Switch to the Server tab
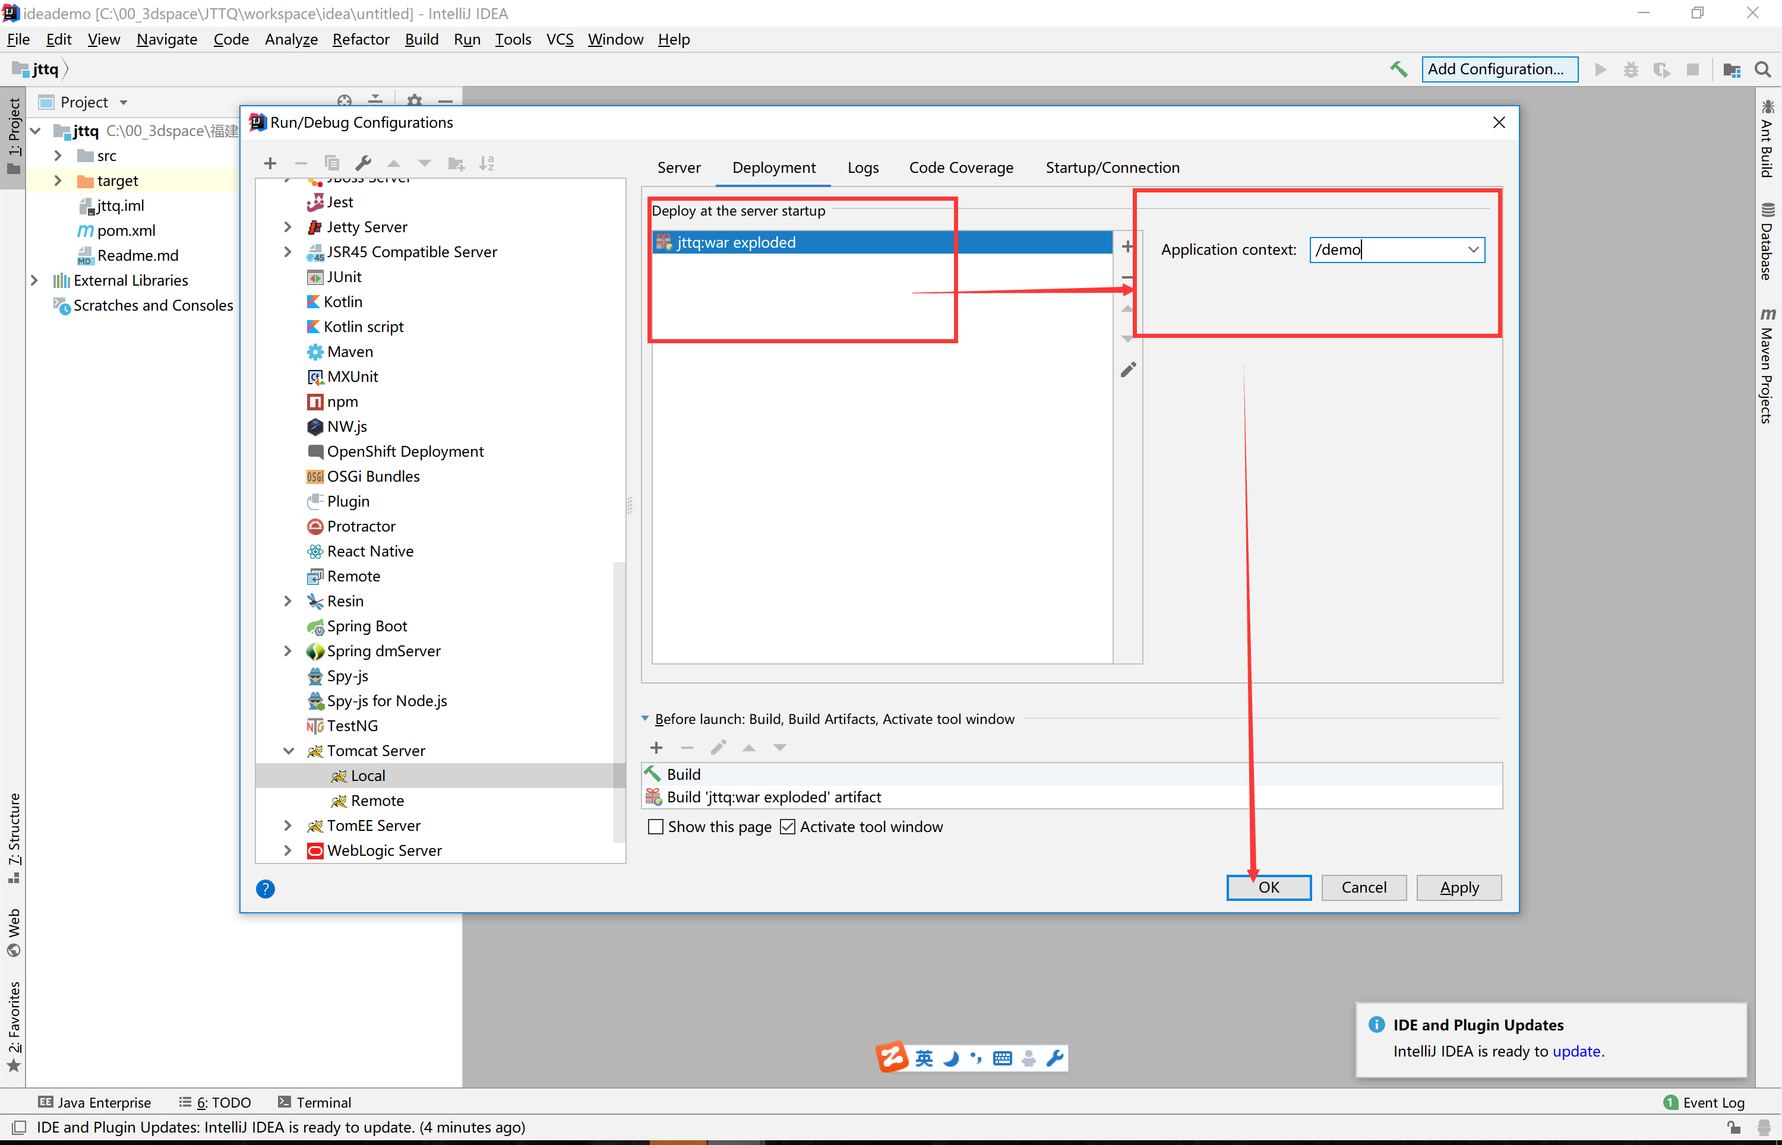Image resolution: width=1782 pixels, height=1145 pixels. click(x=679, y=168)
